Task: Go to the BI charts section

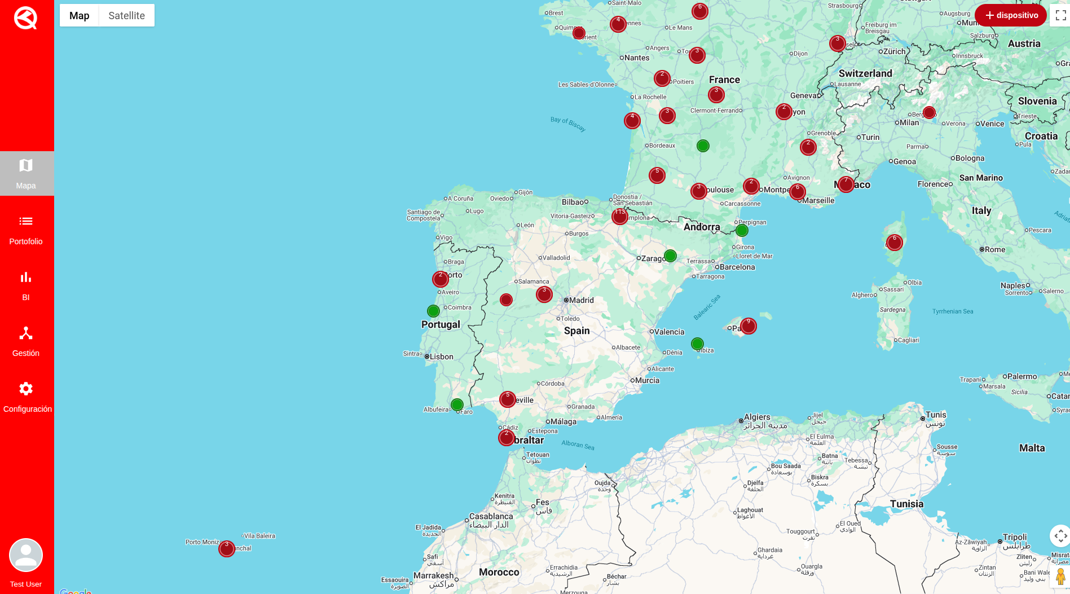Action: pyautogui.click(x=27, y=285)
